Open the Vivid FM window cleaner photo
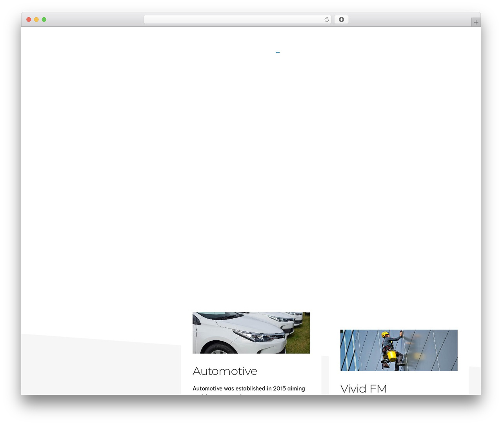This screenshot has height=425, width=502. (399, 351)
